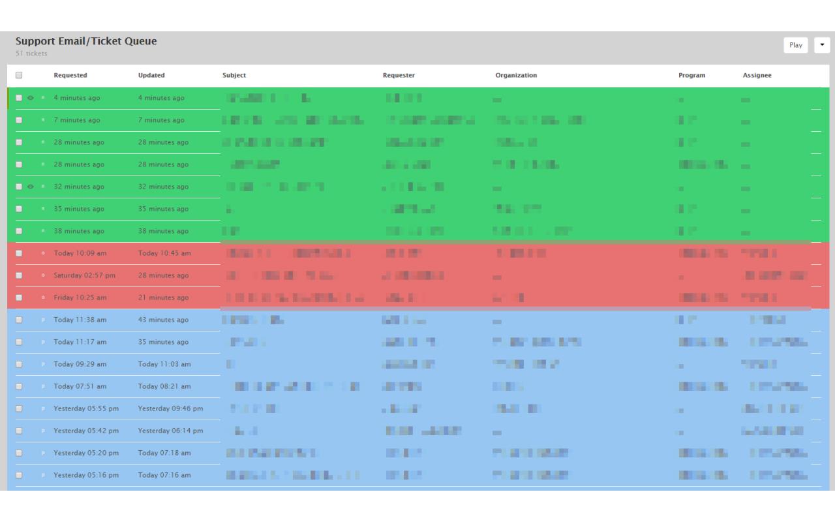Click the open status icon for Today 10:09 am ticket
The width and height of the screenshot is (835, 522).
point(43,253)
